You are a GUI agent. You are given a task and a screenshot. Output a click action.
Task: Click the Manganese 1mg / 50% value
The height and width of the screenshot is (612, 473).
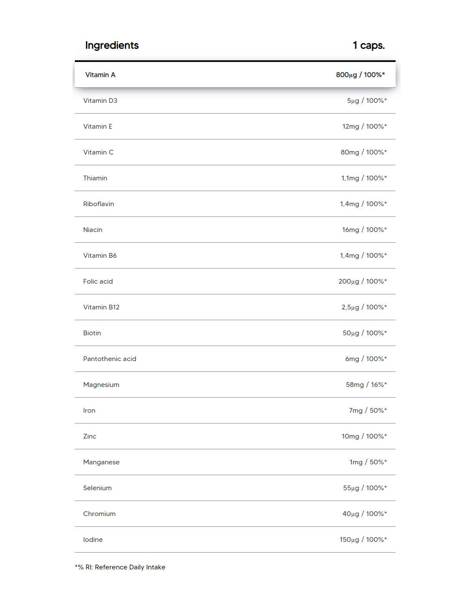click(x=368, y=462)
